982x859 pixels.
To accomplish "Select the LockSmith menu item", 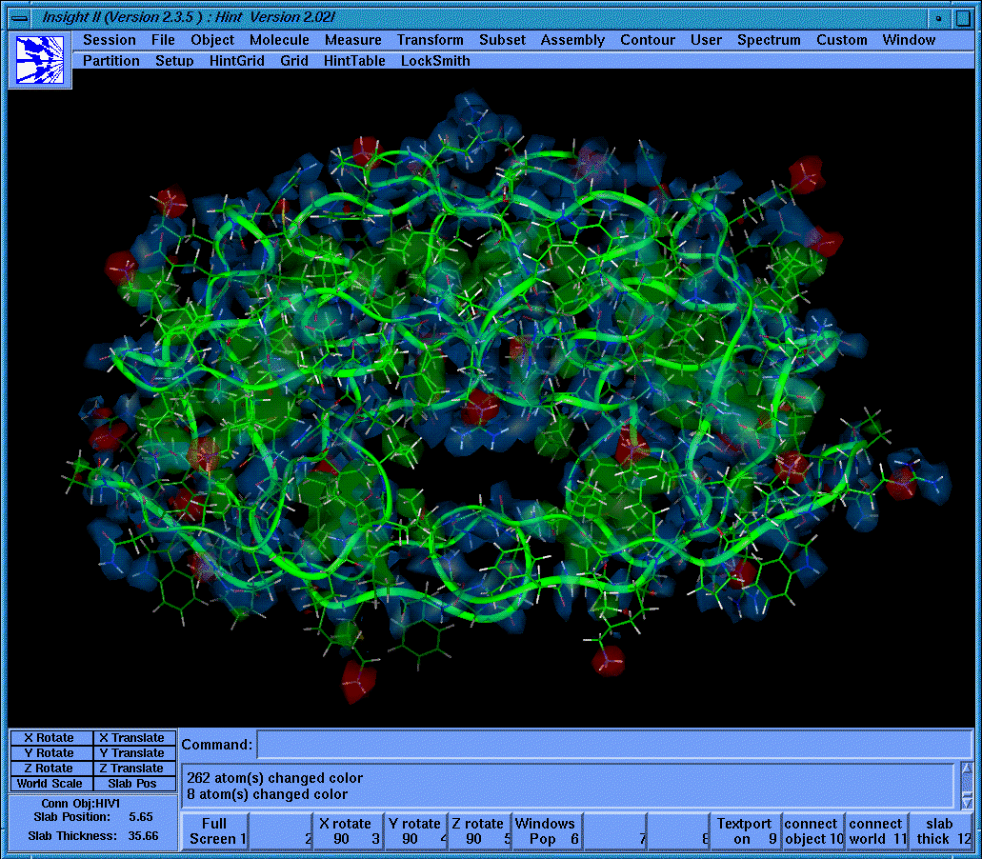I will pyautogui.click(x=435, y=61).
